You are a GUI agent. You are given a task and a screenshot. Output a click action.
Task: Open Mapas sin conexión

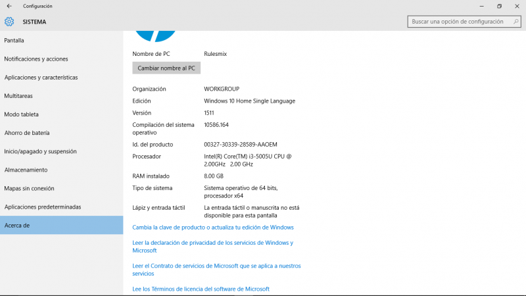[x=61, y=188]
